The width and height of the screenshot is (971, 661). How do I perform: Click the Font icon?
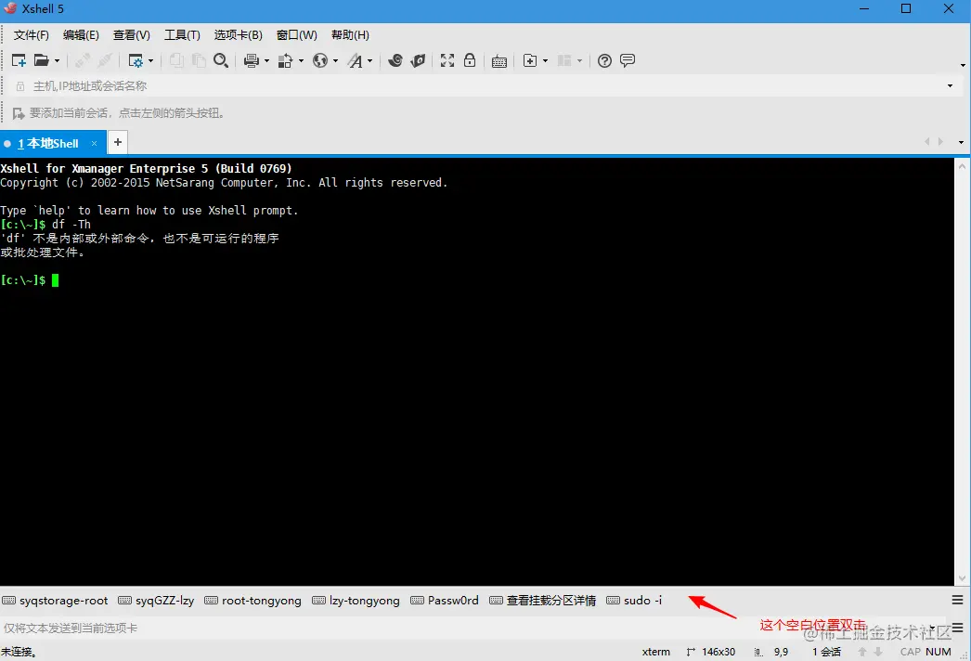click(355, 60)
